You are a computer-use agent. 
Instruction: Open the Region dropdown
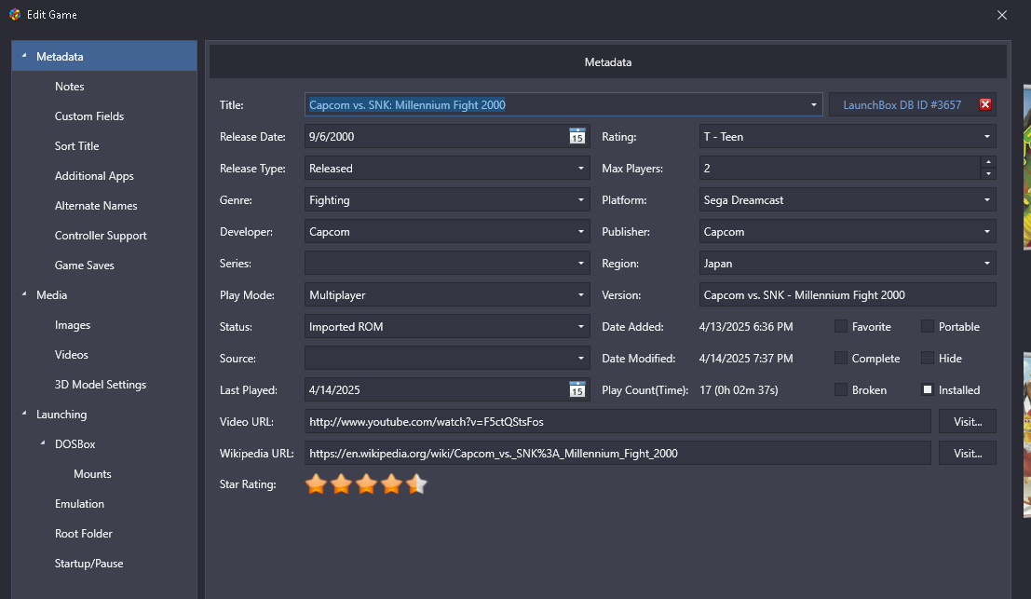(x=848, y=263)
